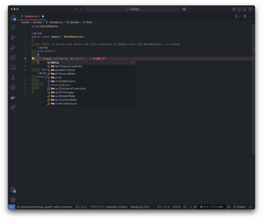Toggle the secondary side bar
263x220 pixels.
click(250, 9)
